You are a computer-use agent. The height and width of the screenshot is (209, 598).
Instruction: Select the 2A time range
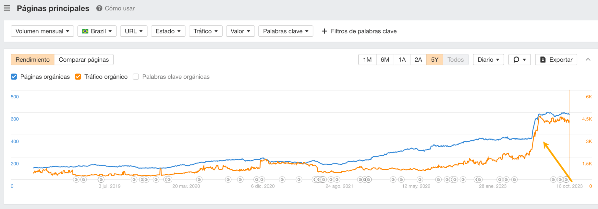(418, 60)
